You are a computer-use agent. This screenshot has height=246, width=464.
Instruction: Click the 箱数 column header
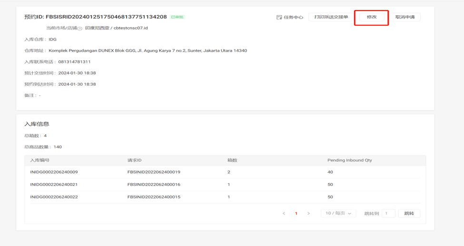tap(232, 160)
